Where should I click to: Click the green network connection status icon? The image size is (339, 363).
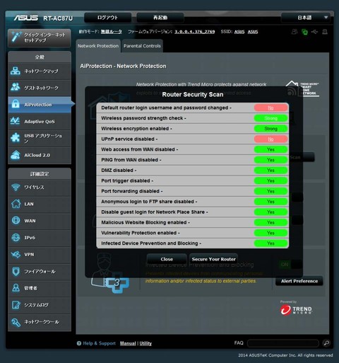(x=304, y=32)
